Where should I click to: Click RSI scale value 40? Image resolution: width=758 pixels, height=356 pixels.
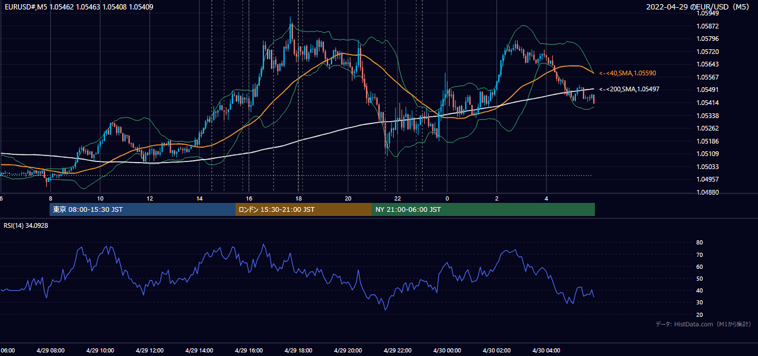(699, 291)
